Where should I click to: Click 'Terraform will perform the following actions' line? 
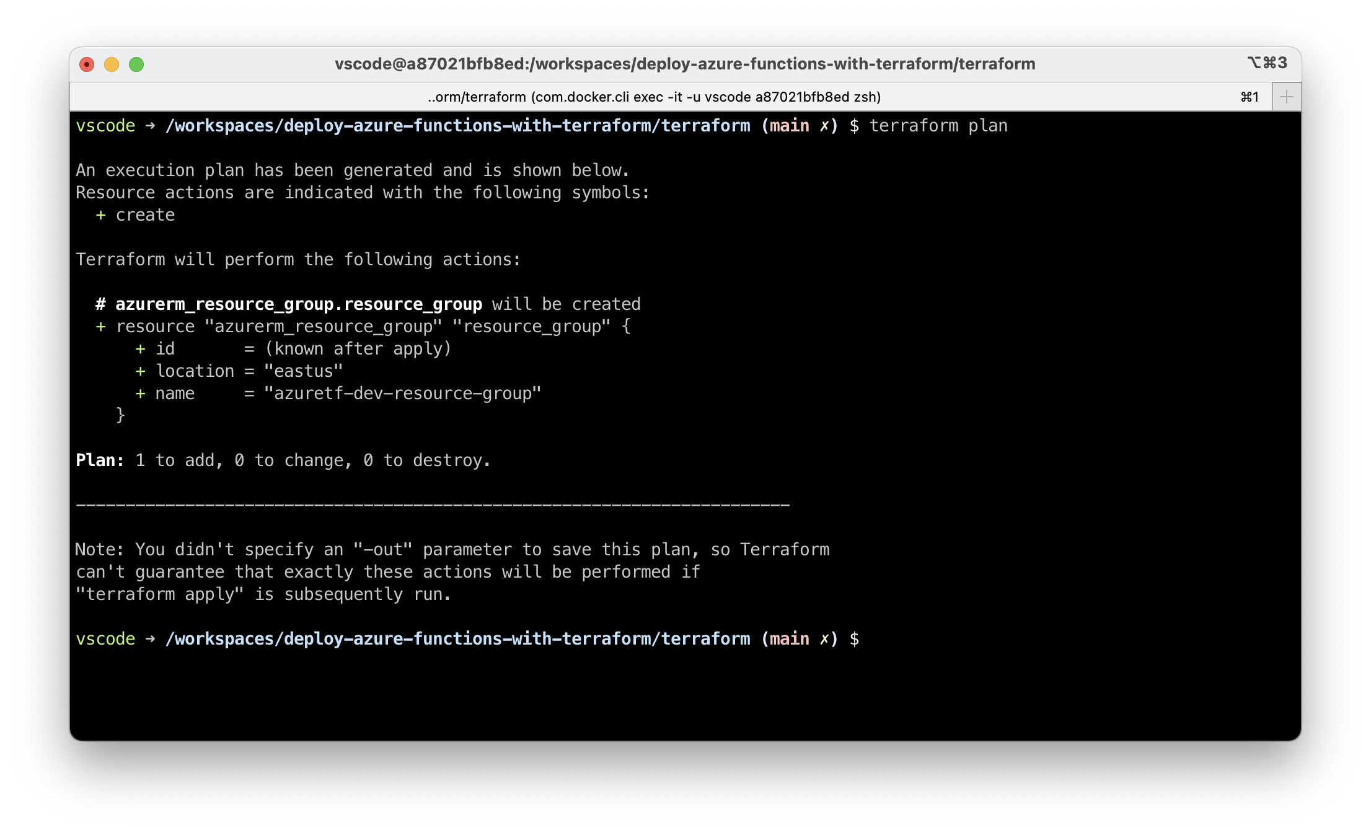pos(298,260)
